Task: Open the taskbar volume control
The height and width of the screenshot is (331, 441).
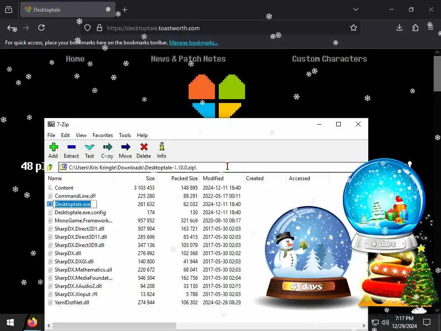Action: point(385,322)
